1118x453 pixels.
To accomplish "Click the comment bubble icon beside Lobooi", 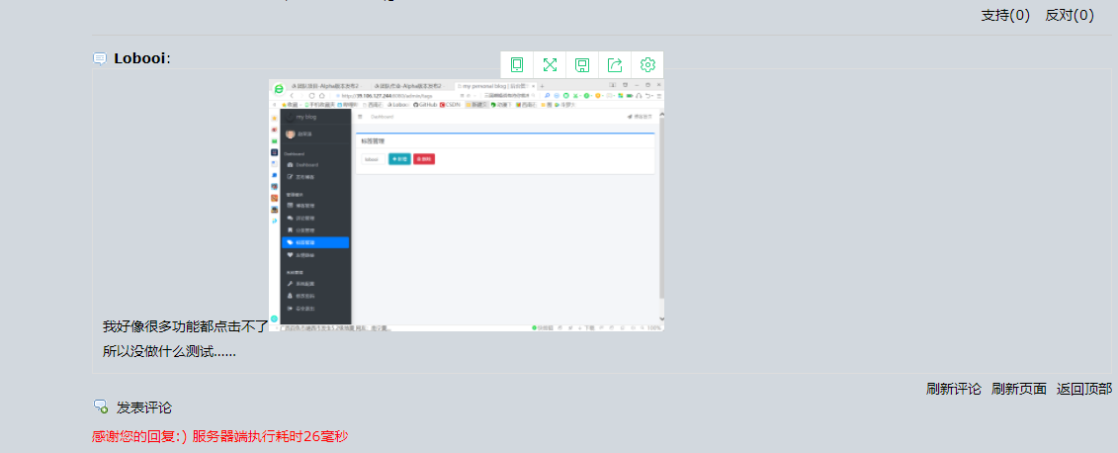I will [x=100, y=58].
